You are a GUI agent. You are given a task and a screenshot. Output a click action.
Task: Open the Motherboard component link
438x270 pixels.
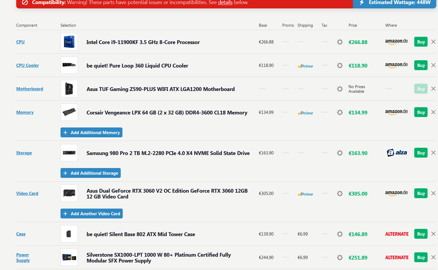(30, 89)
